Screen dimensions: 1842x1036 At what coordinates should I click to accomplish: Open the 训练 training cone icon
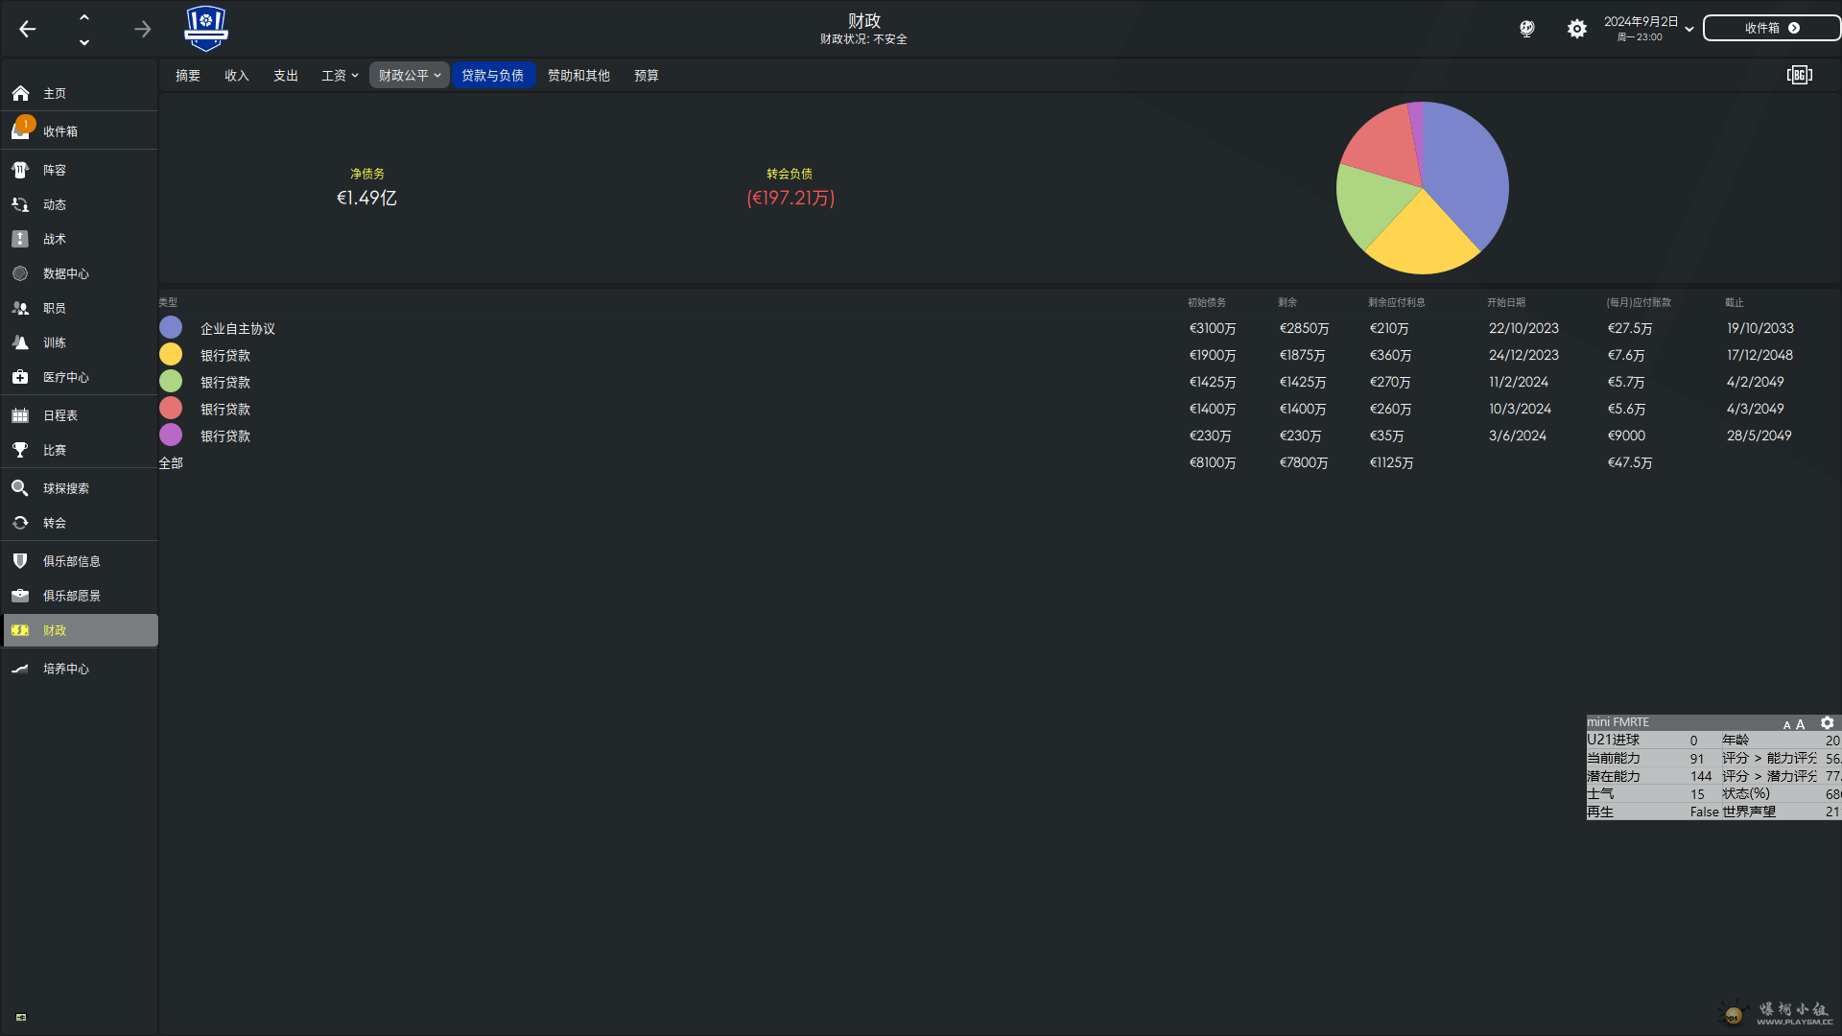[x=20, y=342]
